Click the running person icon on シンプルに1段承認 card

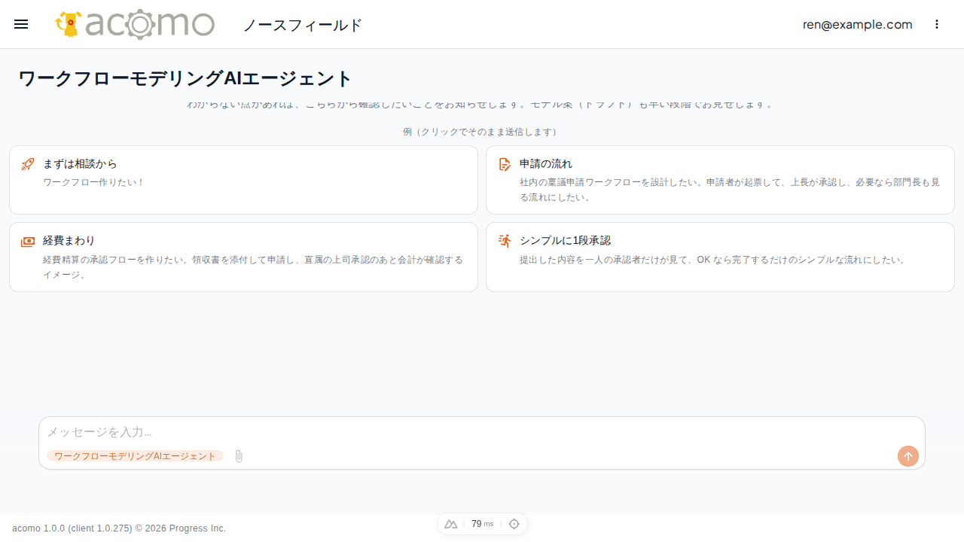tap(505, 241)
